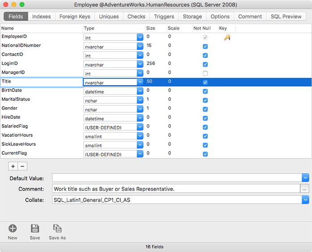The width and height of the screenshot is (312, 252).
Task: Open the Options tab
Action: click(220, 17)
